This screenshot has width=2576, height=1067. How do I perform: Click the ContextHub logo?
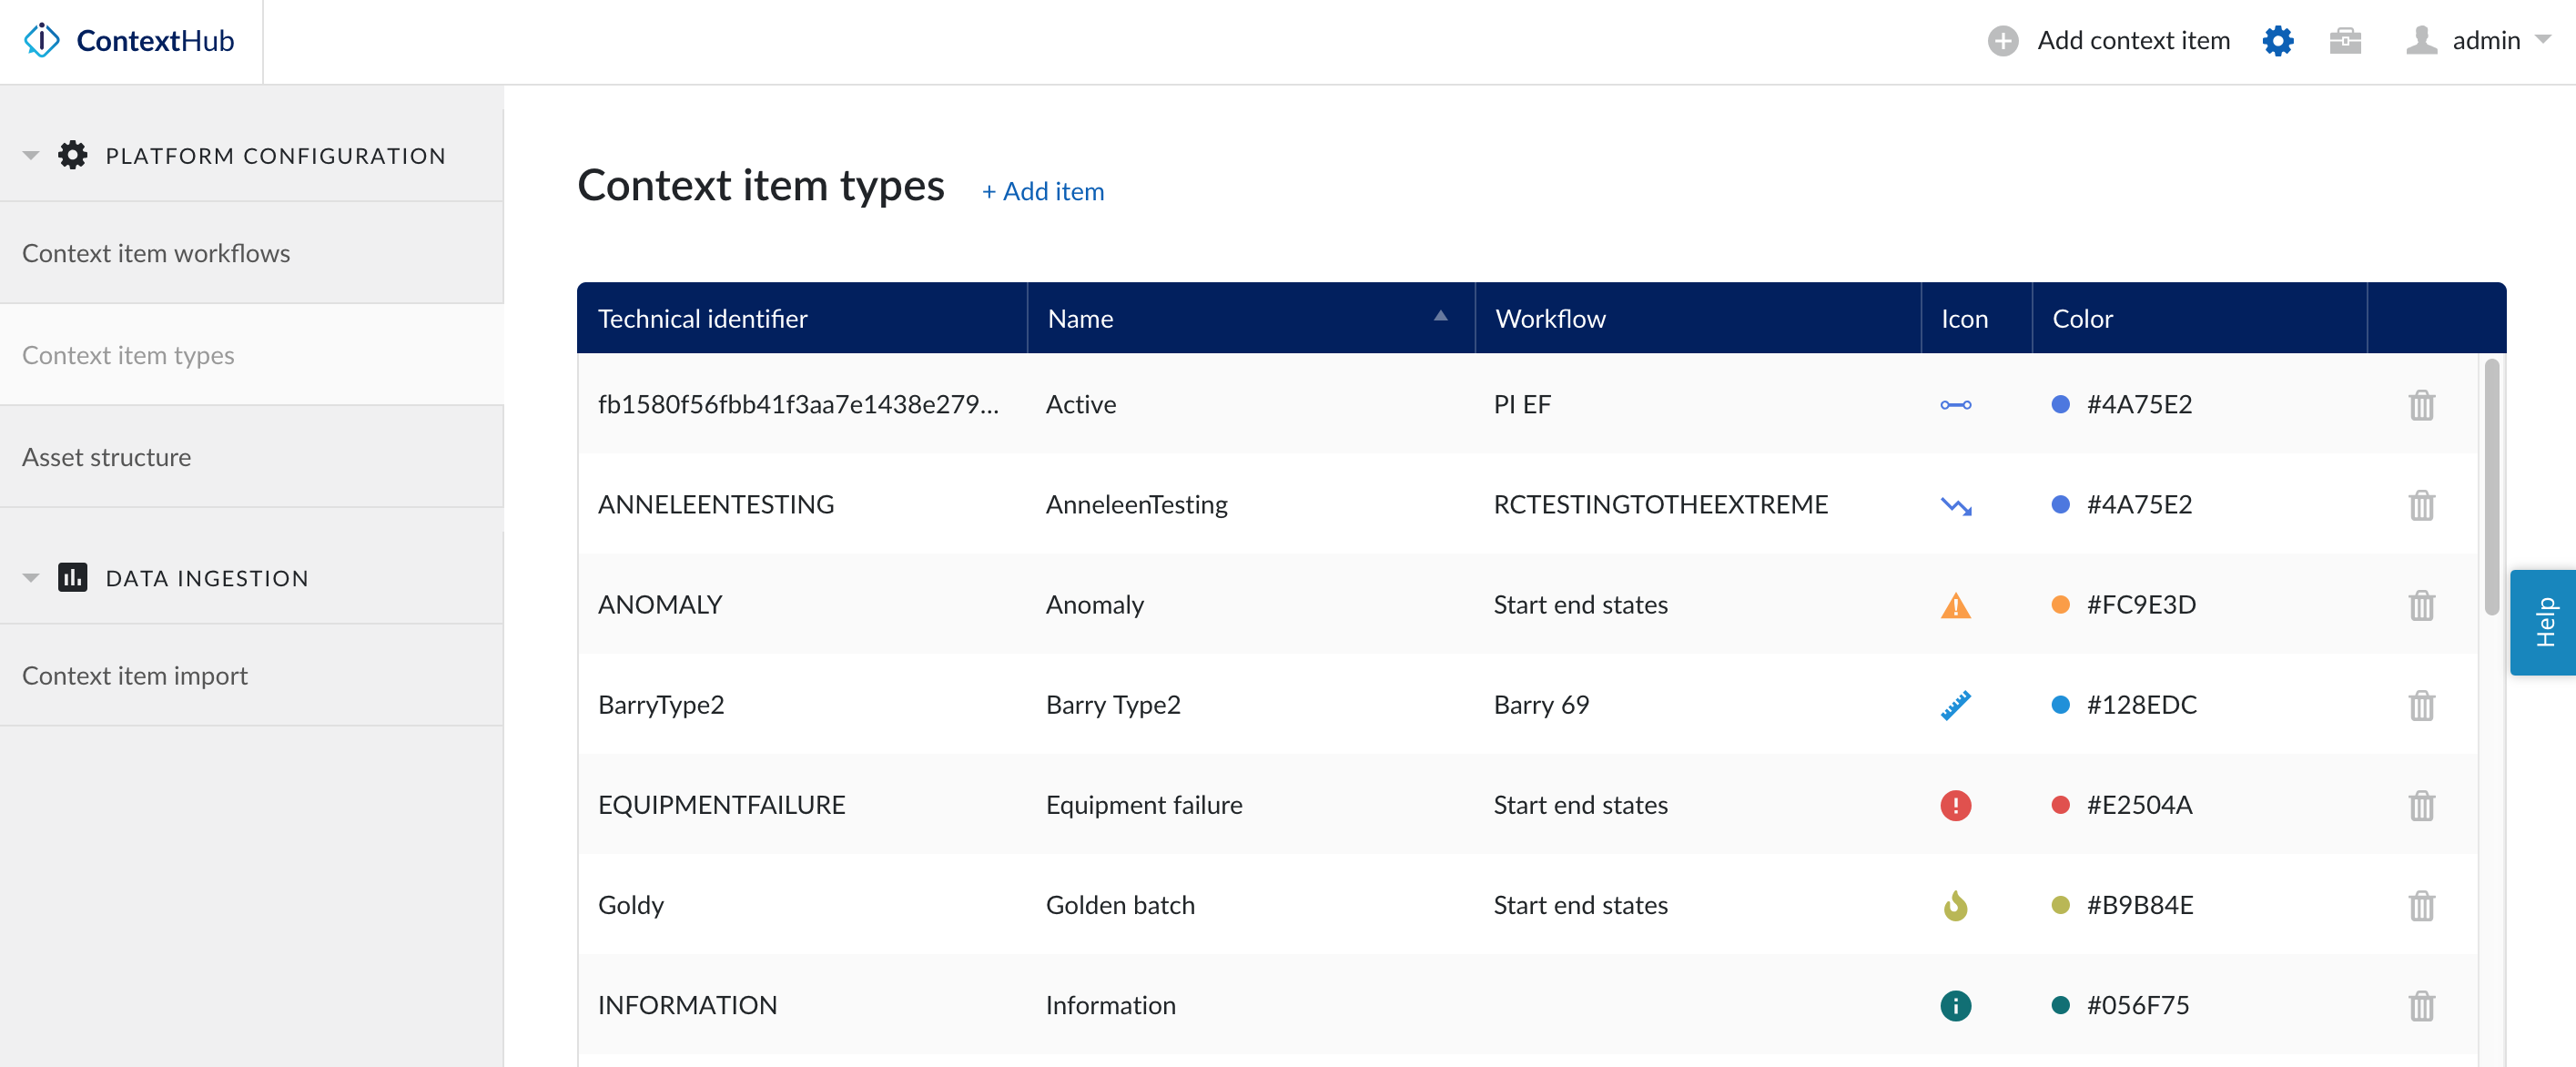tap(129, 41)
